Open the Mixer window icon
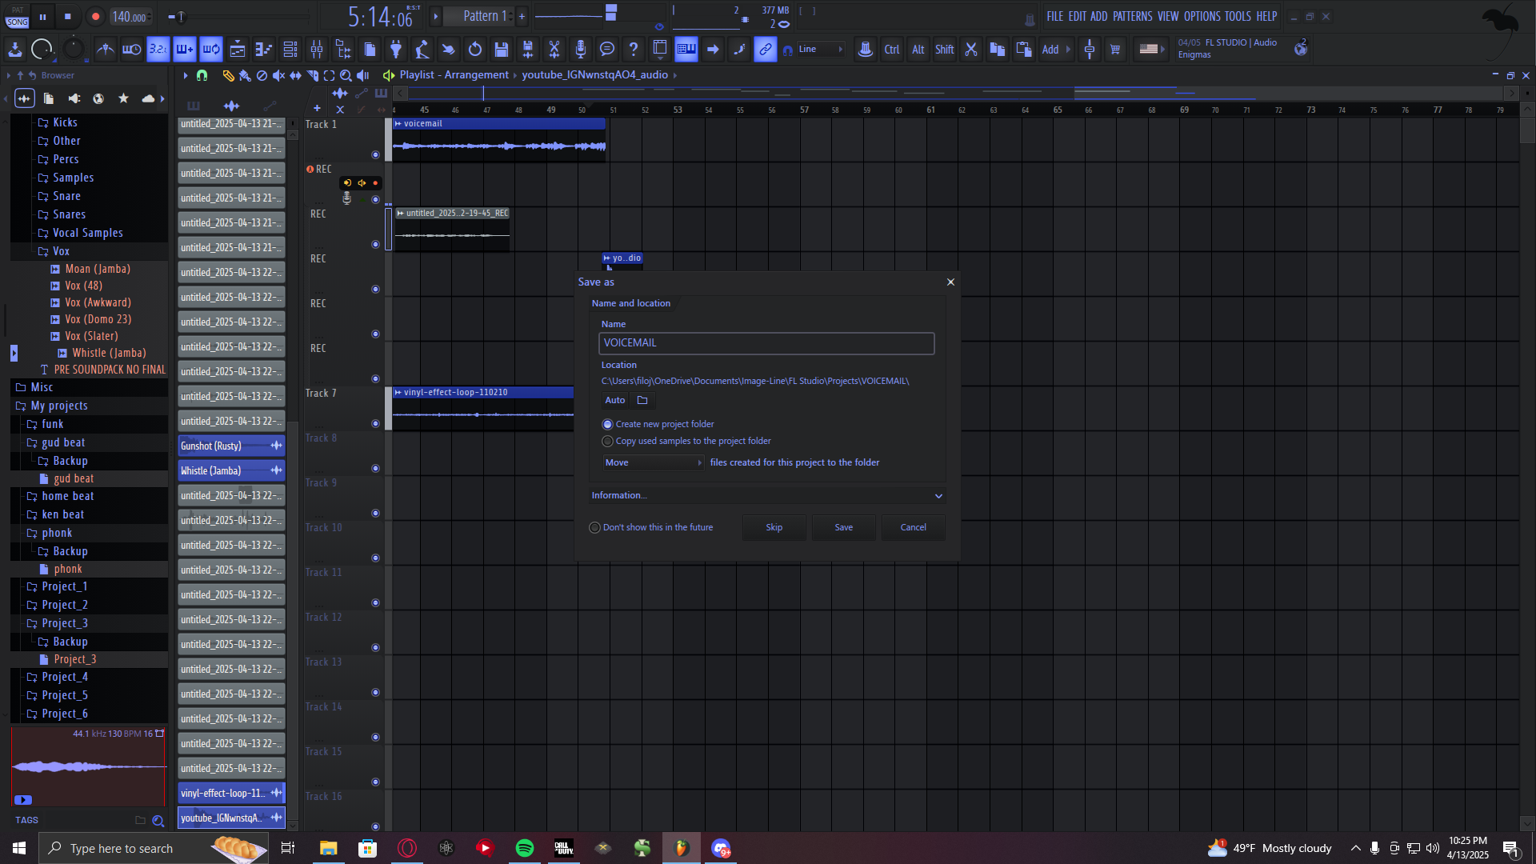The height and width of the screenshot is (864, 1536). 317,50
